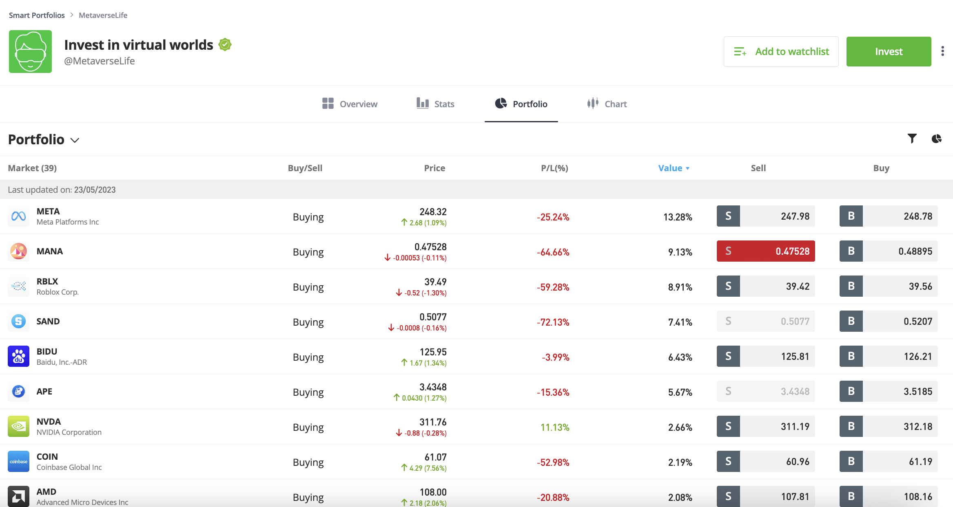The width and height of the screenshot is (953, 507).
Task: Click the Sell column header
Action: 758,168
